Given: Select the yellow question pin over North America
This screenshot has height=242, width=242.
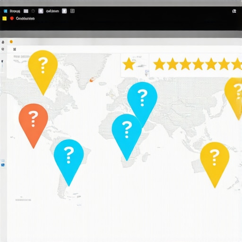Looking at the screenshot, I should click(43, 69).
